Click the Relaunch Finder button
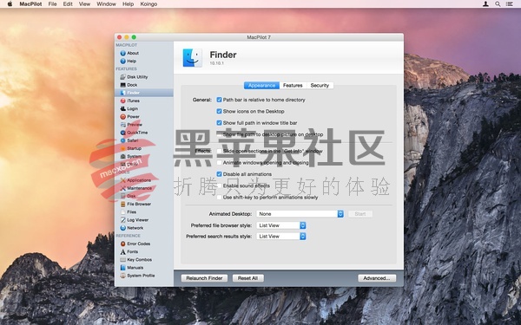Viewport: 521px width, 325px height. [204, 278]
